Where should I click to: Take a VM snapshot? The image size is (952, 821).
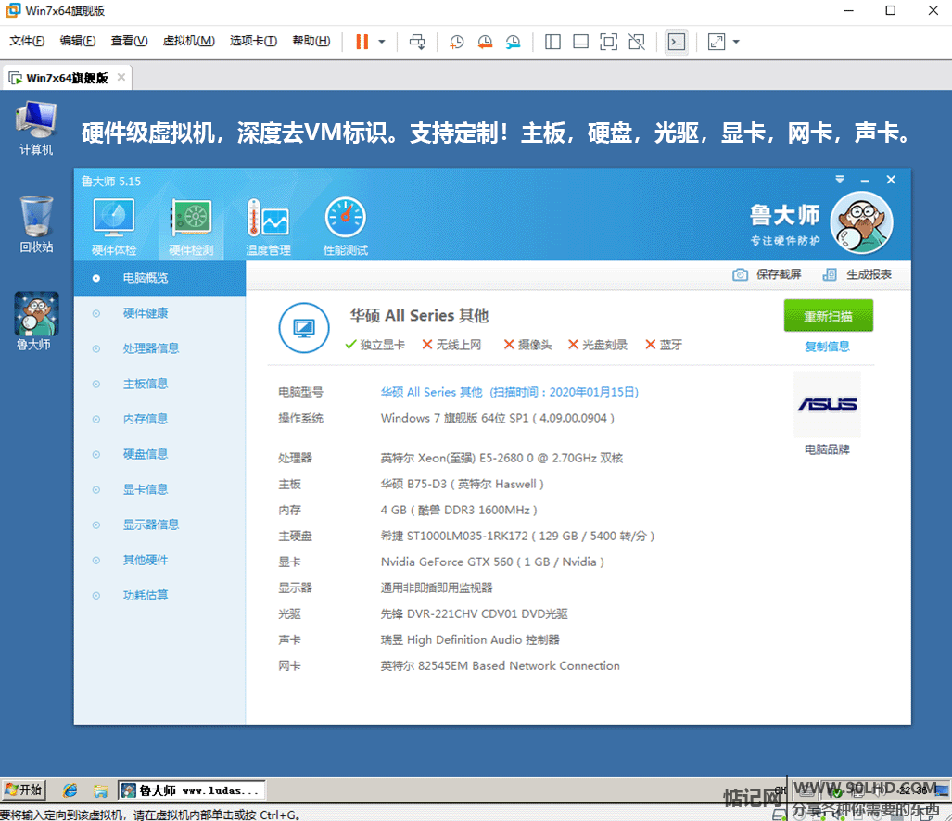pos(456,42)
